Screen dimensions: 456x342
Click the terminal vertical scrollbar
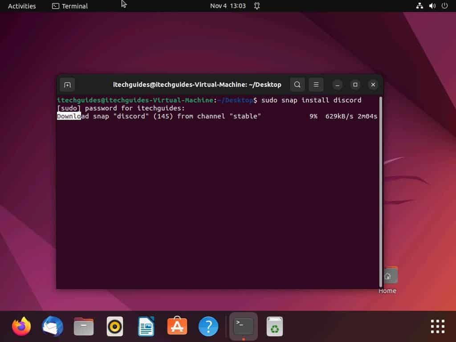tap(381, 192)
